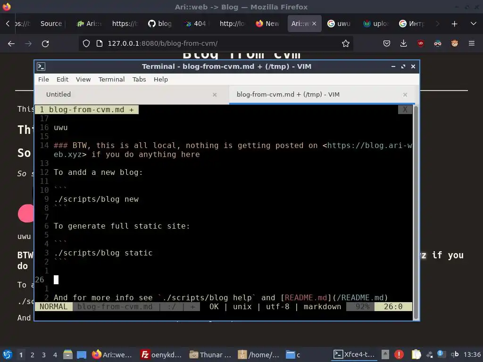Switch to the New tab in Firefox
This screenshot has width=483, height=362.
pos(267,24)
